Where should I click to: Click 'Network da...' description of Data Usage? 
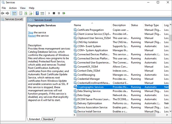(120, 95)
